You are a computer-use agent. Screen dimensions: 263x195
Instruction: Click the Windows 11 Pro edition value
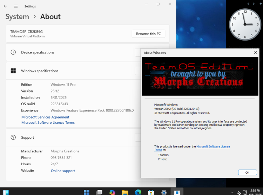tap(63, 85)
